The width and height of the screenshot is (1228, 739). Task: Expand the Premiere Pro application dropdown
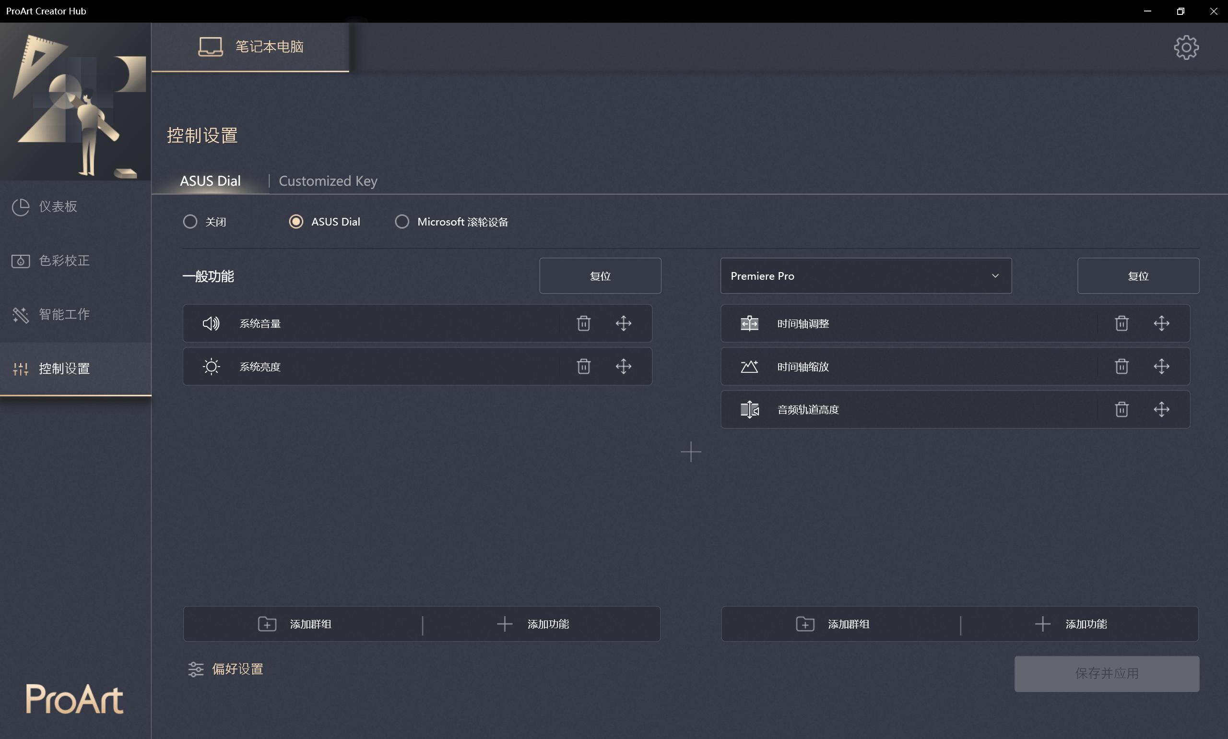coord(866,276)
